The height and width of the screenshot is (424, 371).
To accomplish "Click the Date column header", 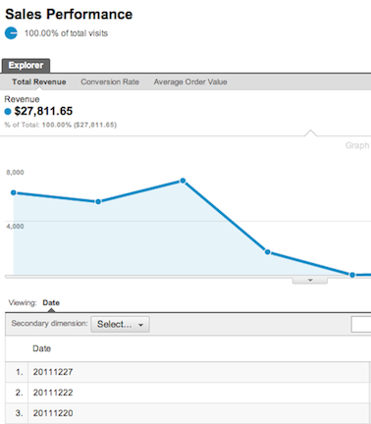I will [41, 348].
